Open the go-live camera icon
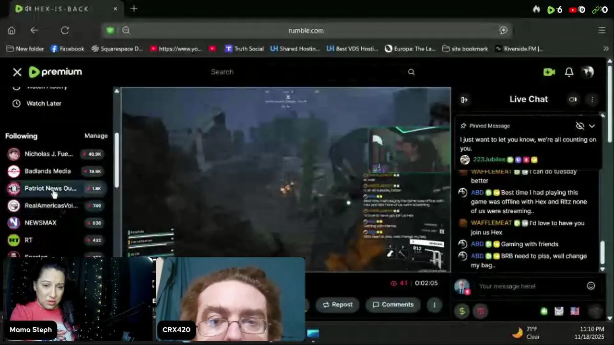 [549, 72]
